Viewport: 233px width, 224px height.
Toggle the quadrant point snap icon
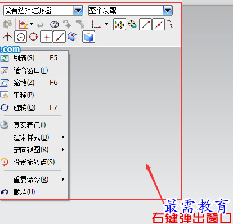[33, 37]
